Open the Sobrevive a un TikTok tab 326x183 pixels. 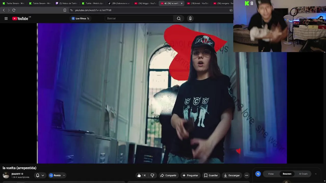[x=119, y=3]
